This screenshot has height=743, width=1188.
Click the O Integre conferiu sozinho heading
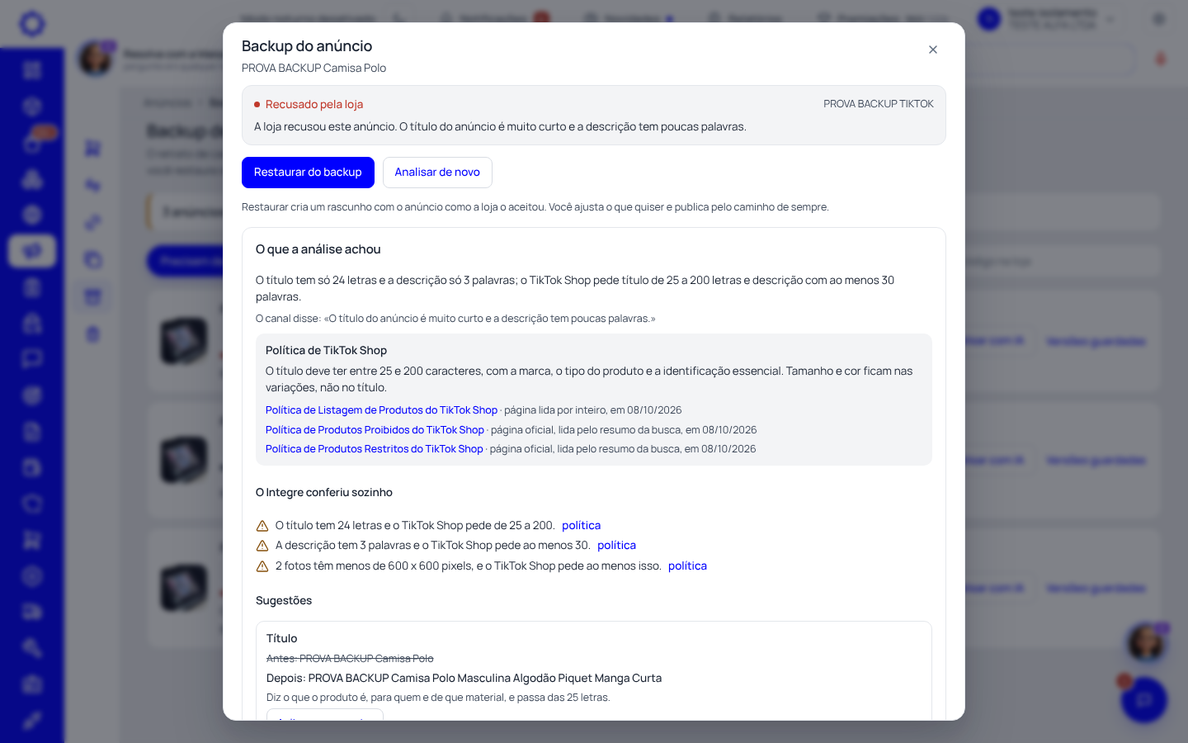tap(324, 493)
